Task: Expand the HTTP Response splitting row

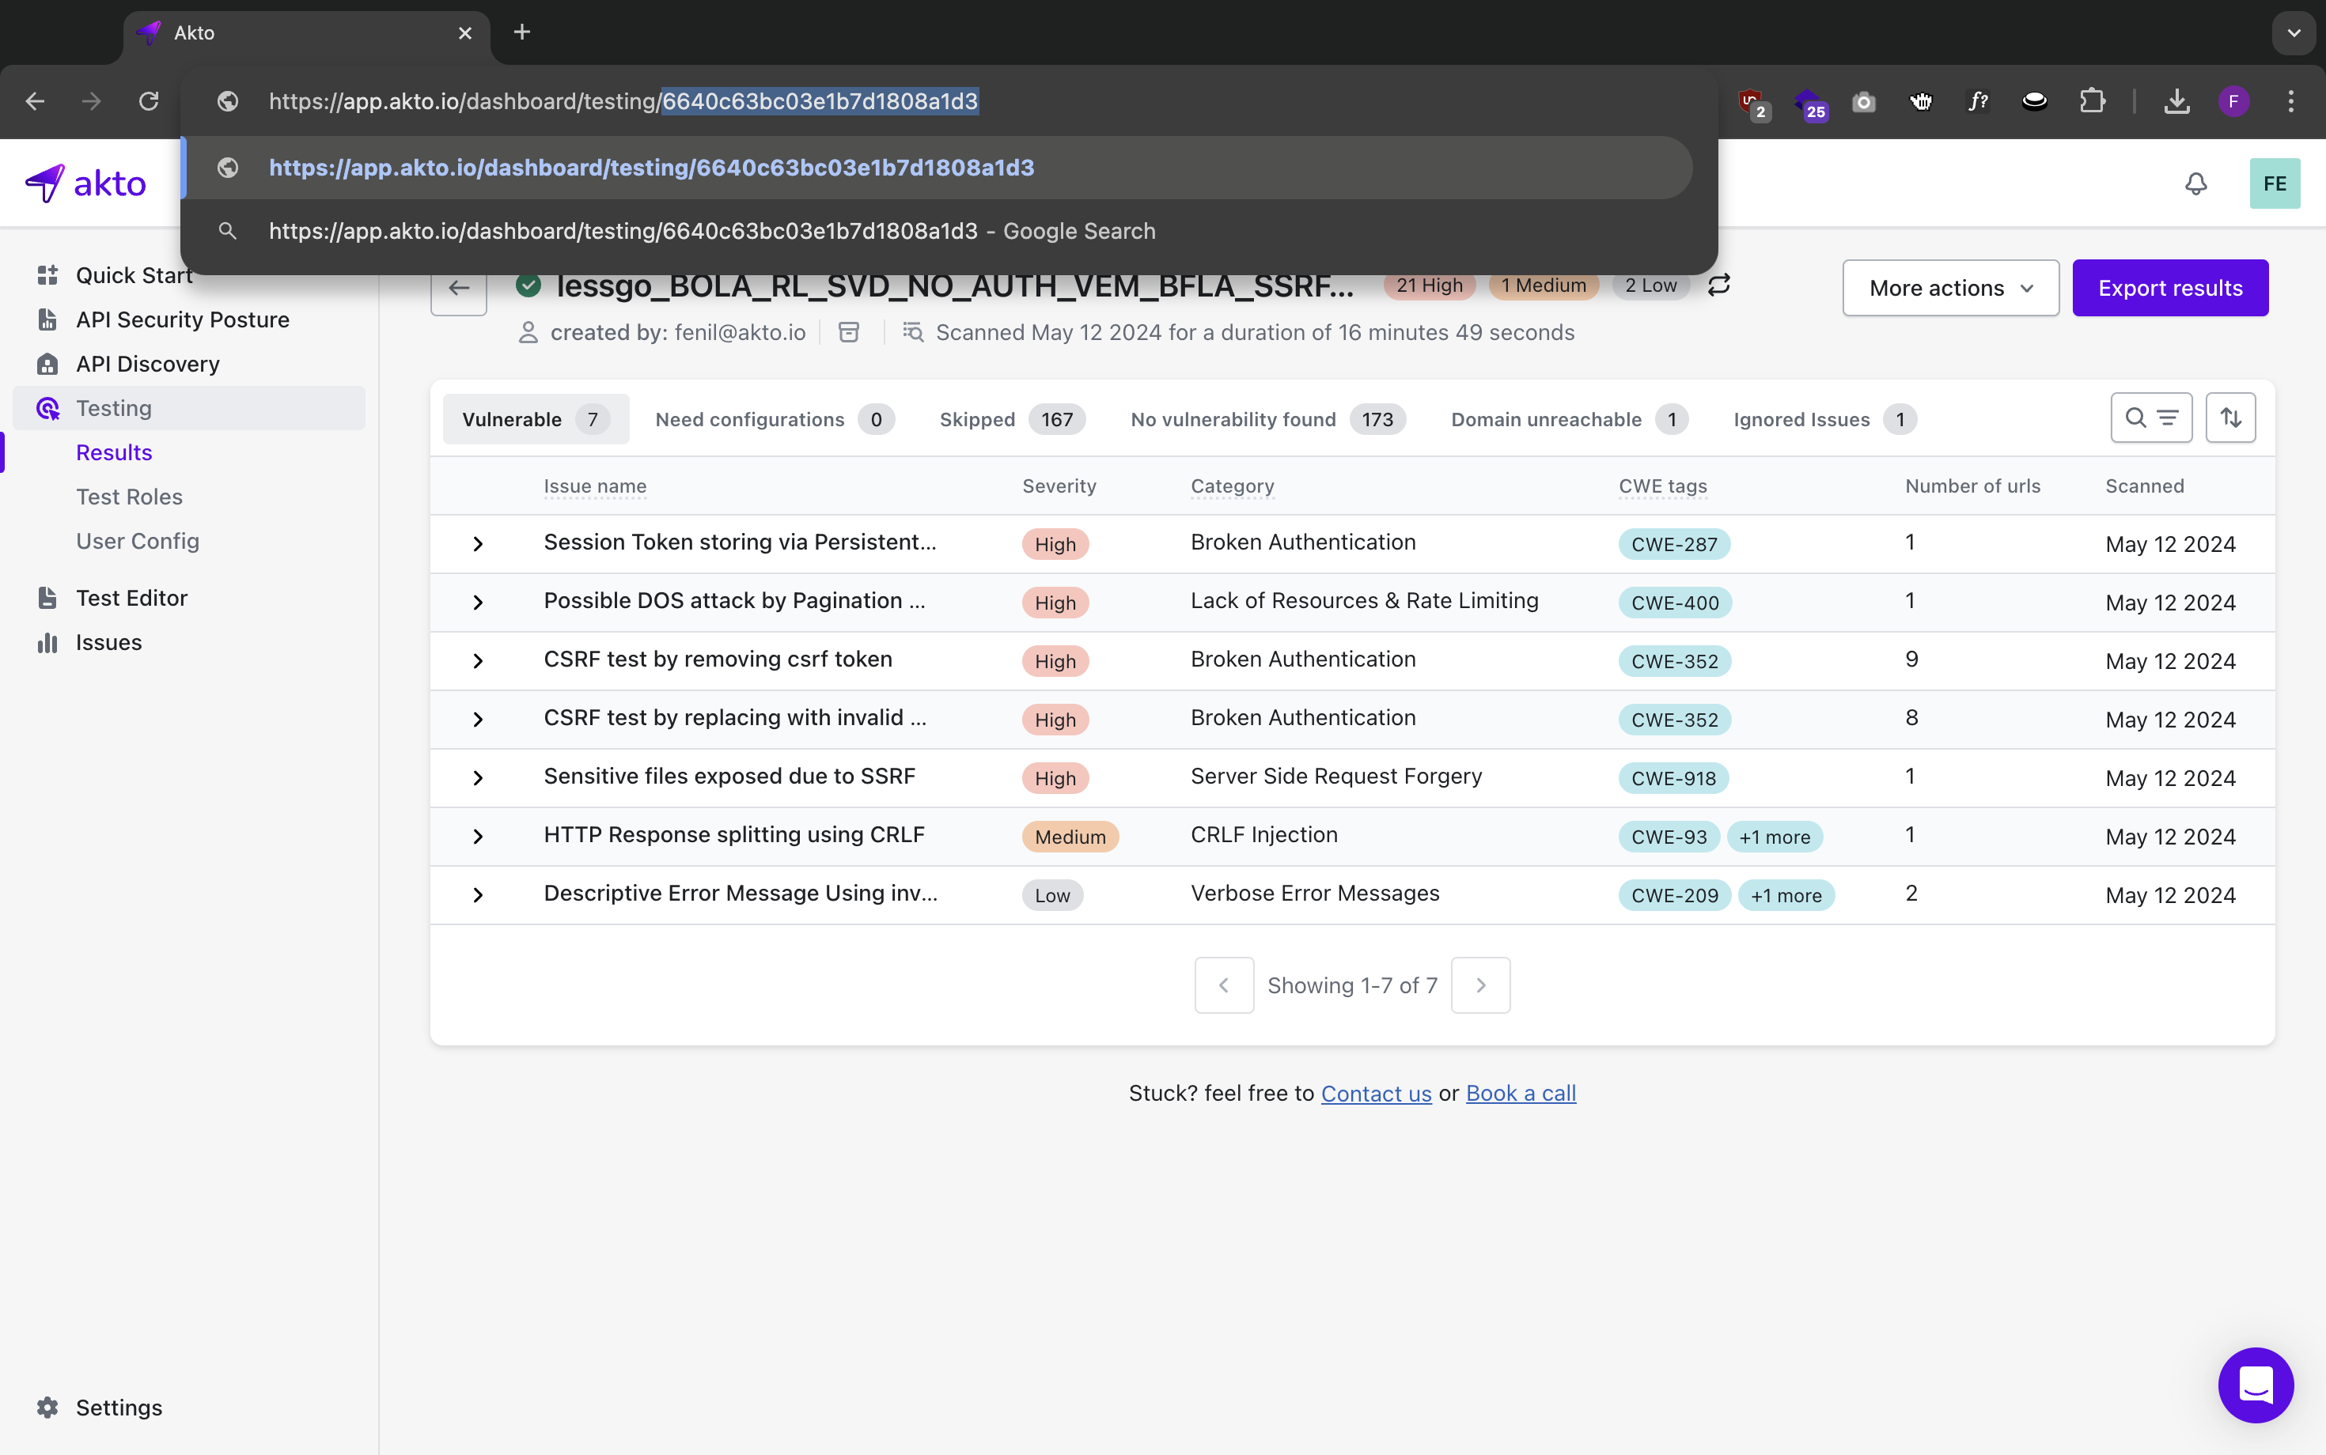Action: (x=478, y=837)
